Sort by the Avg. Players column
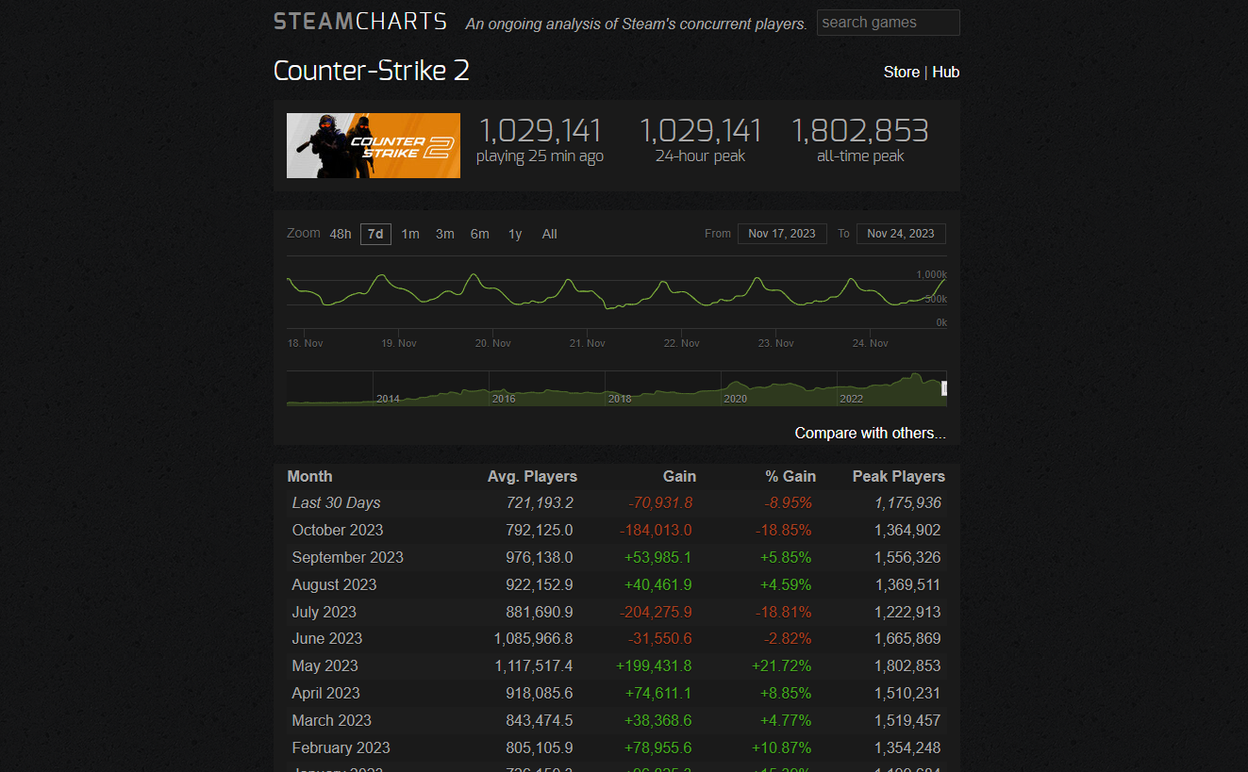Image resolution: width=1248 pixels, height=772 pixels. [x=531, y=476]
